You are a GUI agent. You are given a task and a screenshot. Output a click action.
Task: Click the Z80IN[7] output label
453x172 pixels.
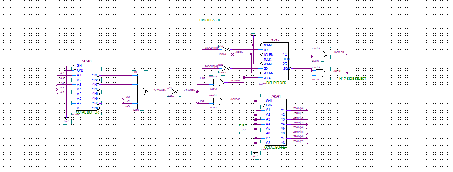pyautogui.click(x=298, y=141)
